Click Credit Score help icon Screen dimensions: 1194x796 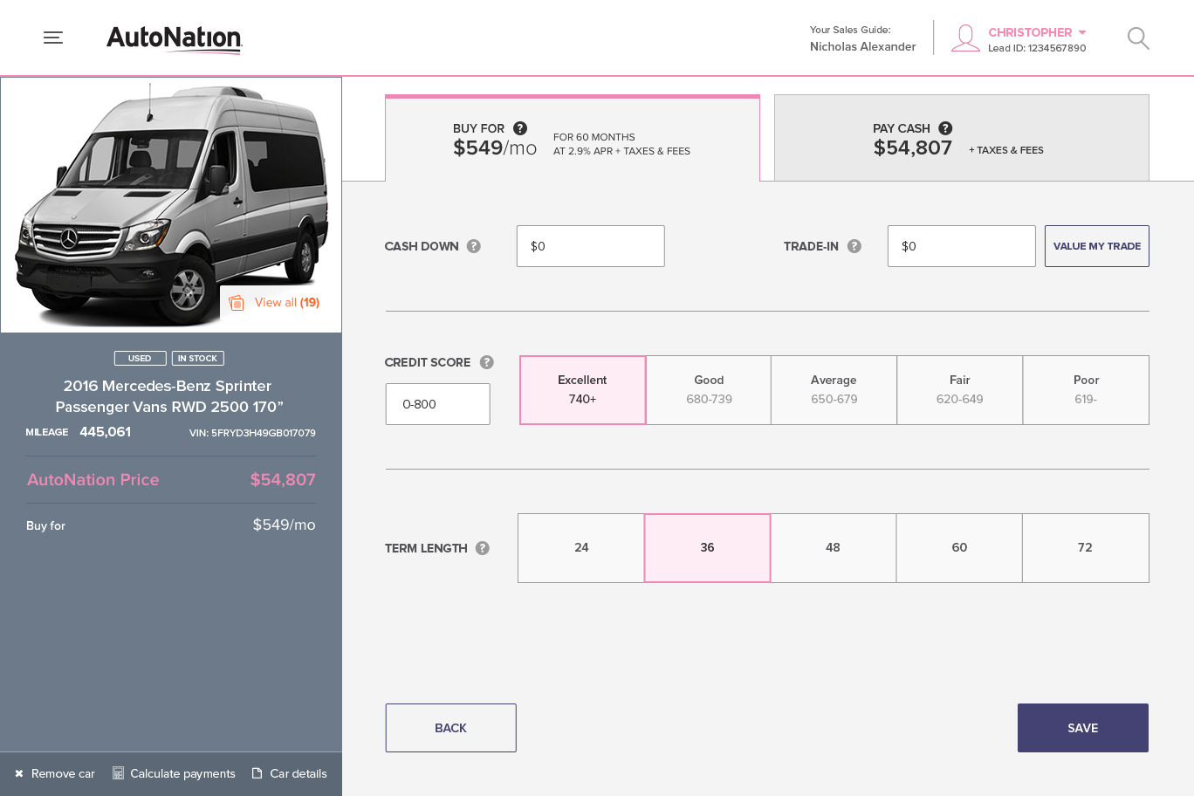pyautogui.click(x=487, y=362)
